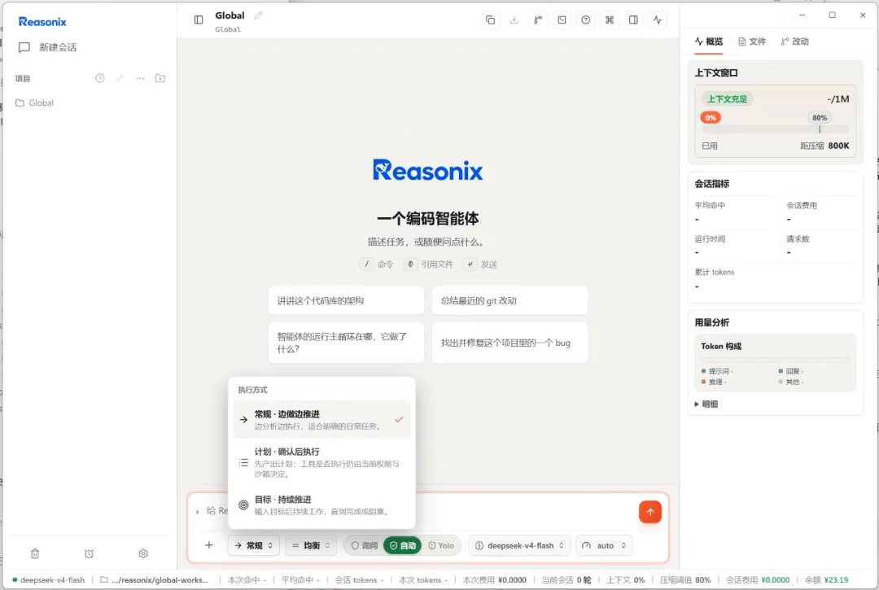Open history clock icon in project header
879x590 pixels.
(100, 78)
